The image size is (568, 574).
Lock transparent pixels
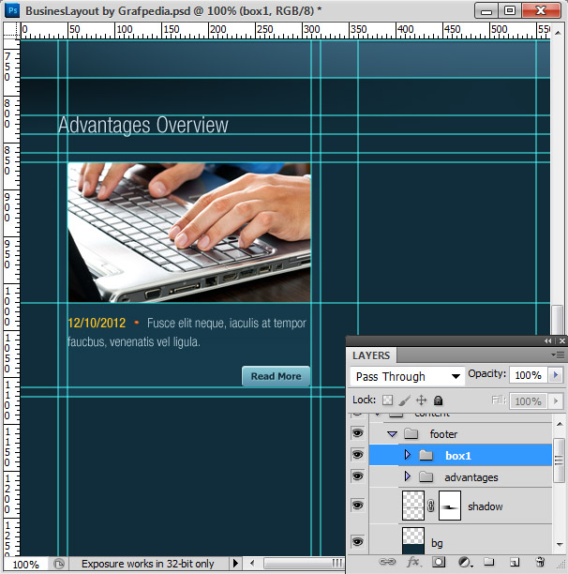pyautogui.click(x=387, y=400)
